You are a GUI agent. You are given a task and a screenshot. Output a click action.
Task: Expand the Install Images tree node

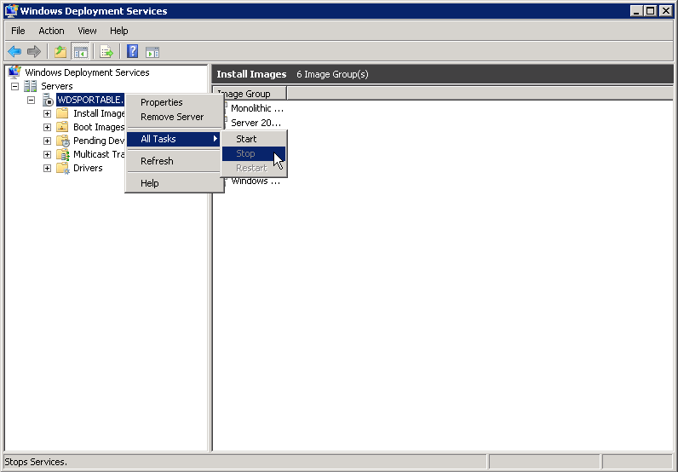pos(47,113)
